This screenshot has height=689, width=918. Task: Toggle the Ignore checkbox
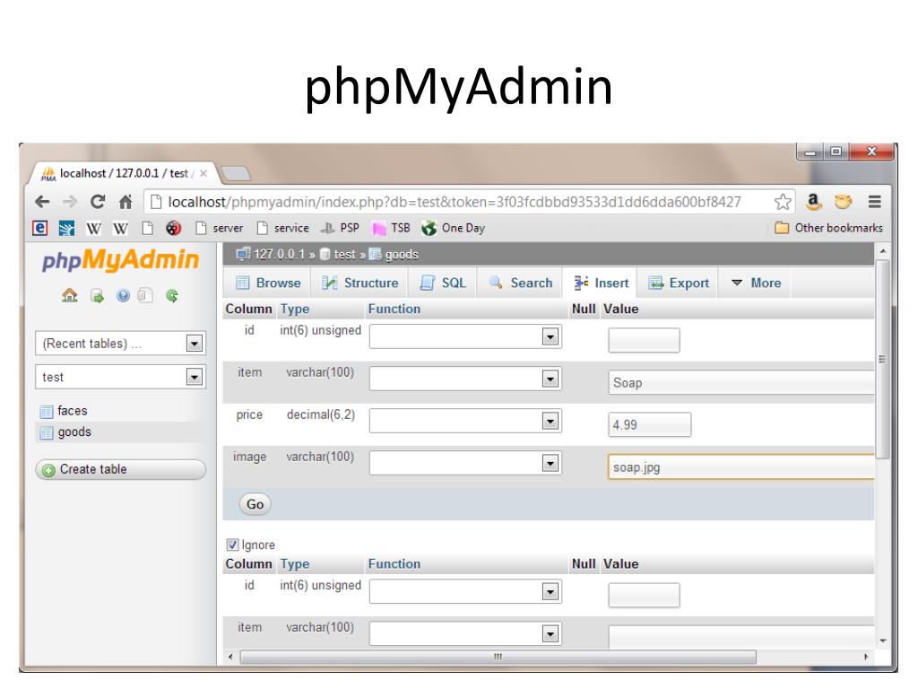point(232,545)
